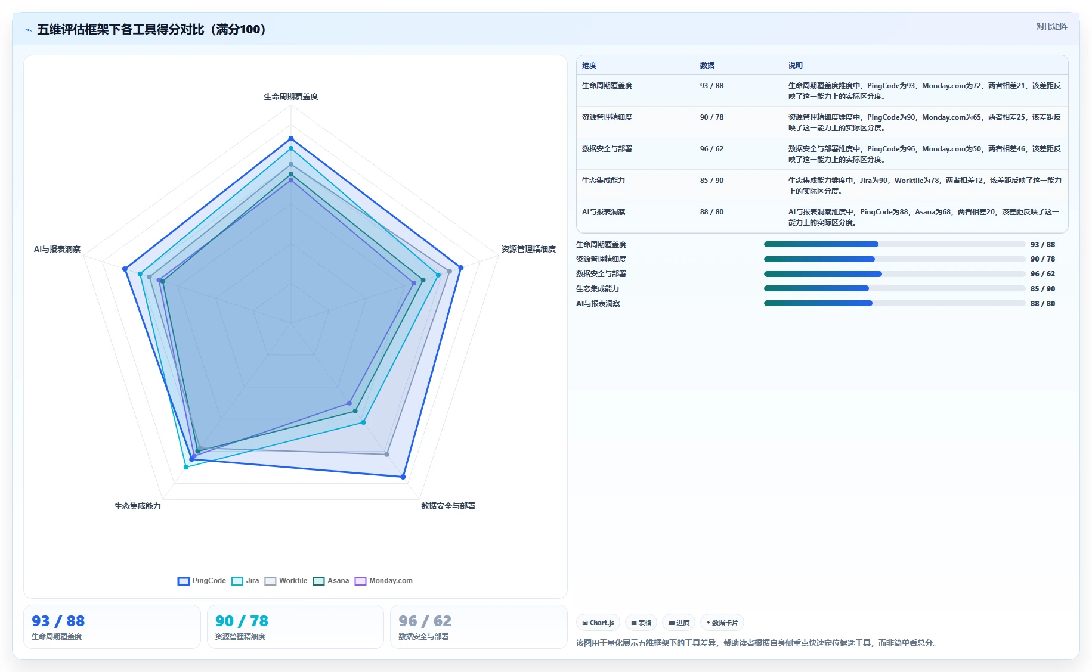
Task: Toggle the PingCode legend item
Action: click(202, 581)
